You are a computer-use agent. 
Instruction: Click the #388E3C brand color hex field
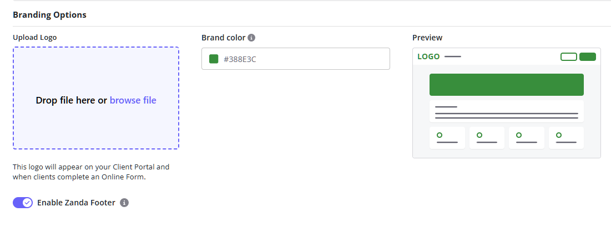[x=300, y=59]
